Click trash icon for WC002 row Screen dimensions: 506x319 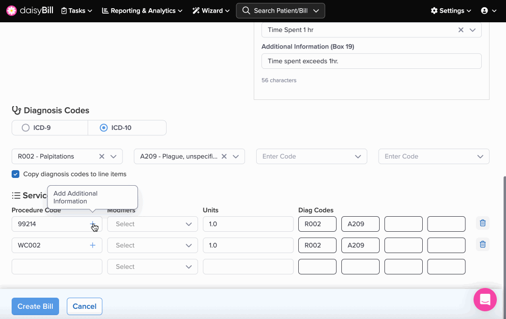482,245
